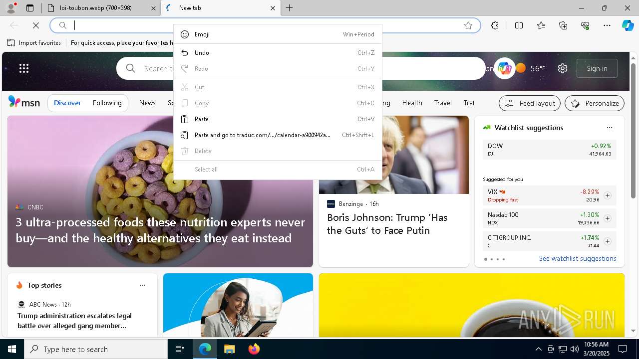Open the page settings gear
Screen dimensions: 639x359
tap(563, 68)
